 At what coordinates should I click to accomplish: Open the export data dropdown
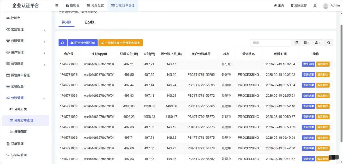[317, 43]
